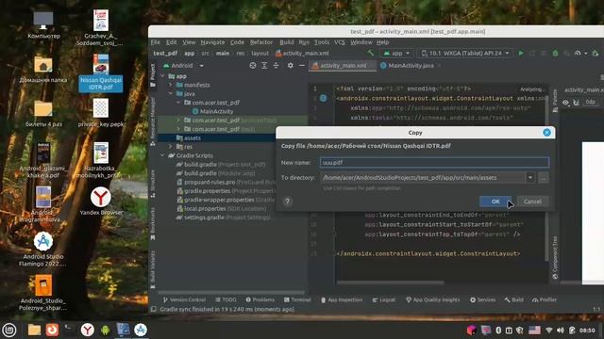604x339 pixels.
Task: Click the volume icon in the system tray
Action: pos(561,331)
